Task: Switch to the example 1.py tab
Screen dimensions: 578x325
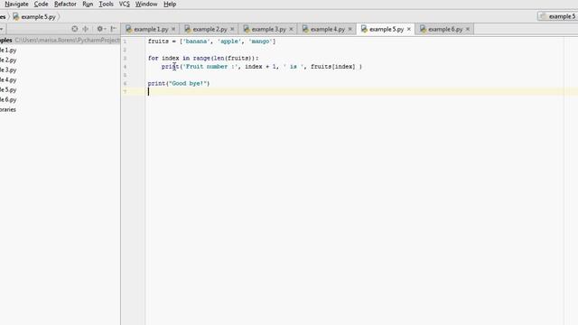Action: click(151, 29)
